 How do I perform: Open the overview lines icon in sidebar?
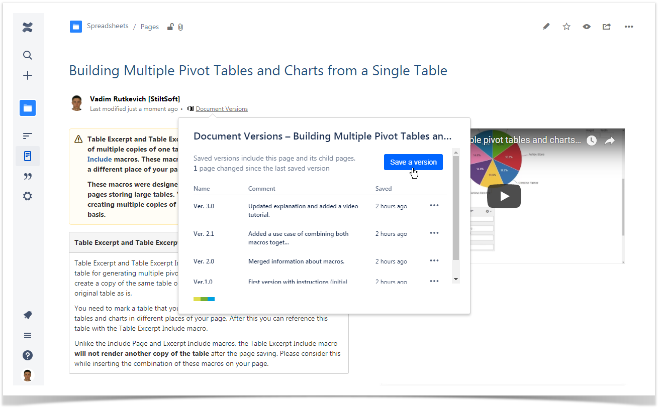[x=28, y=136]
